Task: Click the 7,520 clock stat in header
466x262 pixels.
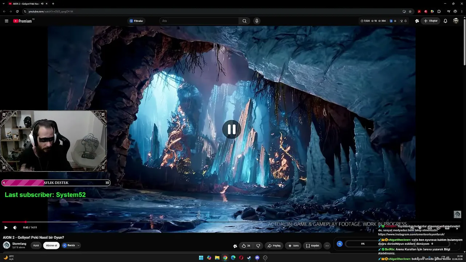Action: click(365, 21)
